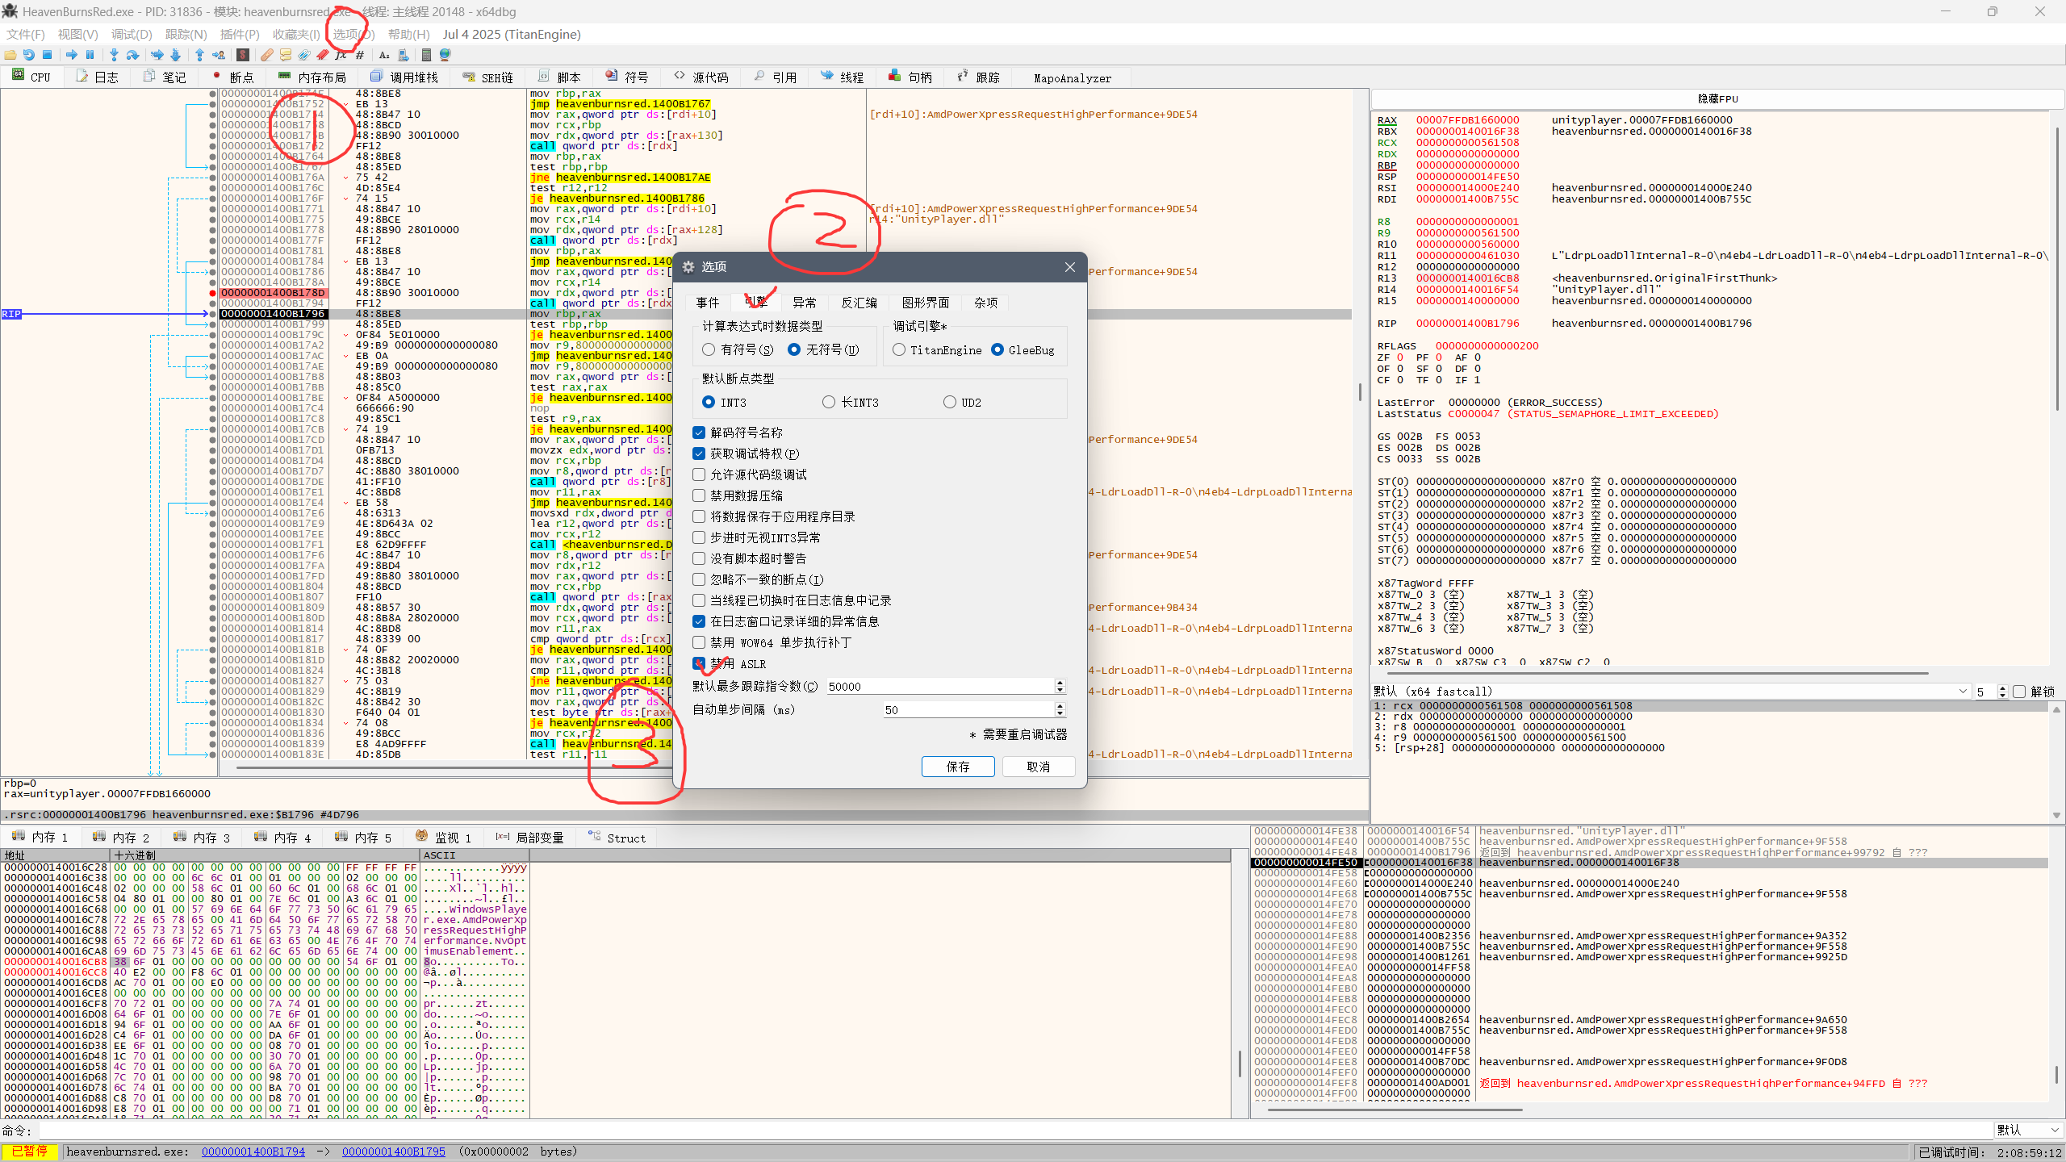Switch to 反汇编 tab in options dialog
This screenshot has width=2066, height=1162.
(x=859, y=303)
